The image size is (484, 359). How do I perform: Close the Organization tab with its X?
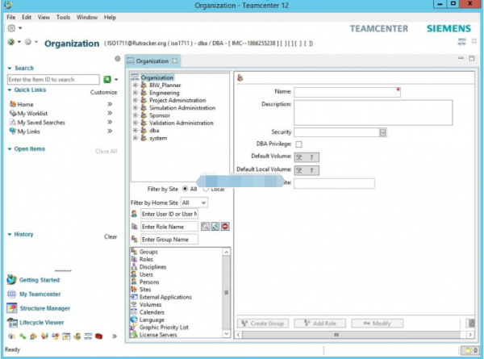point(175,61)
